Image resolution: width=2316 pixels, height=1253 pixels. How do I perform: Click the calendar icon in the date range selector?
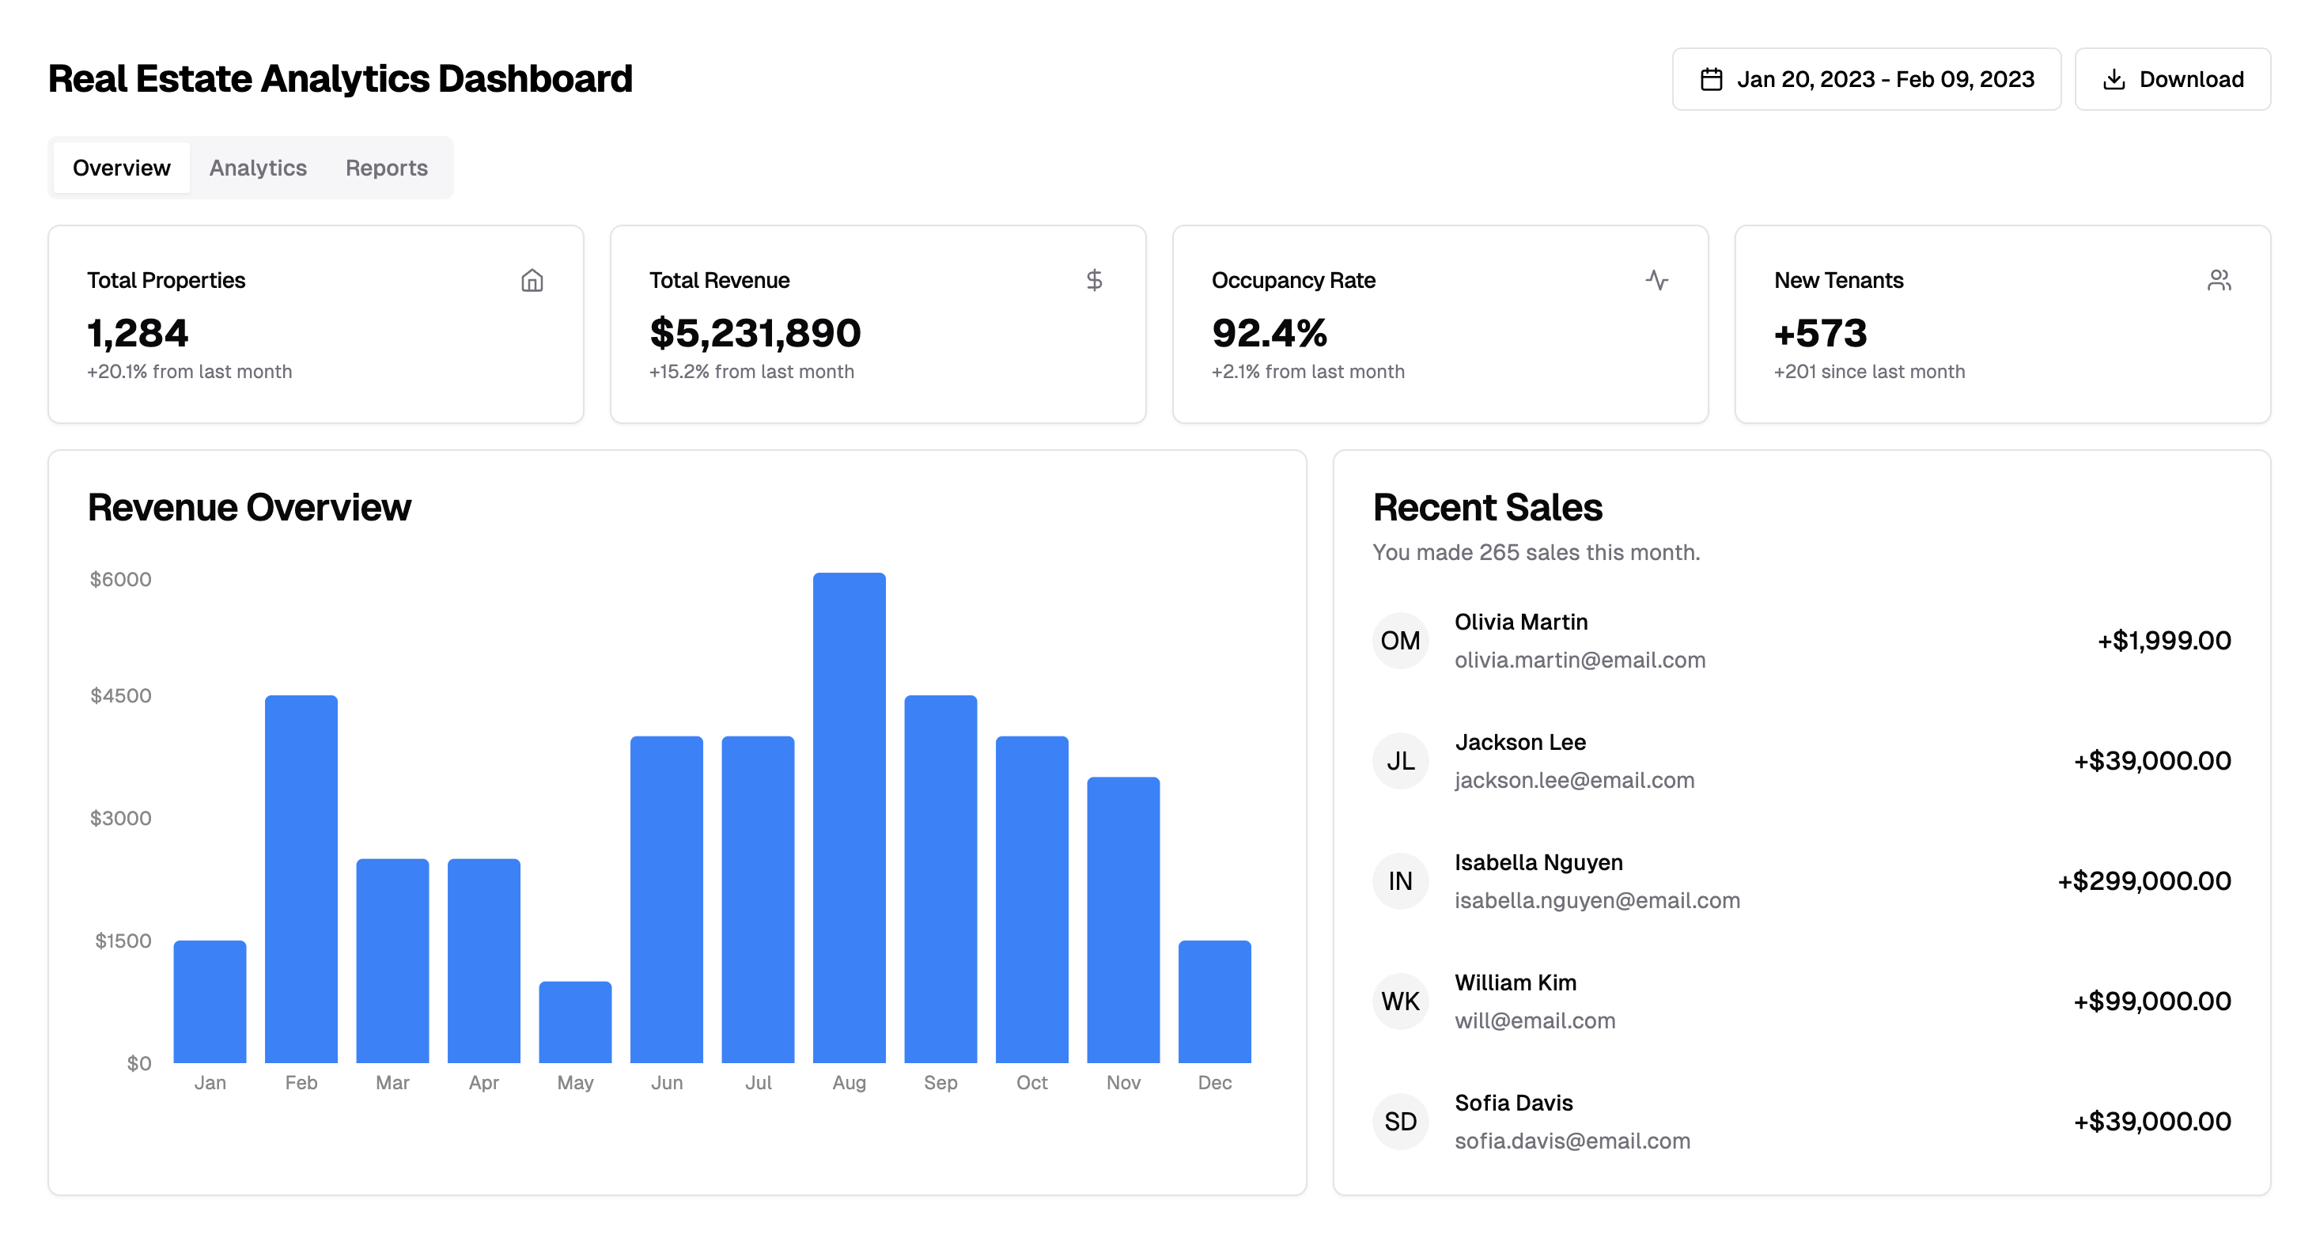click(1711, 78)
